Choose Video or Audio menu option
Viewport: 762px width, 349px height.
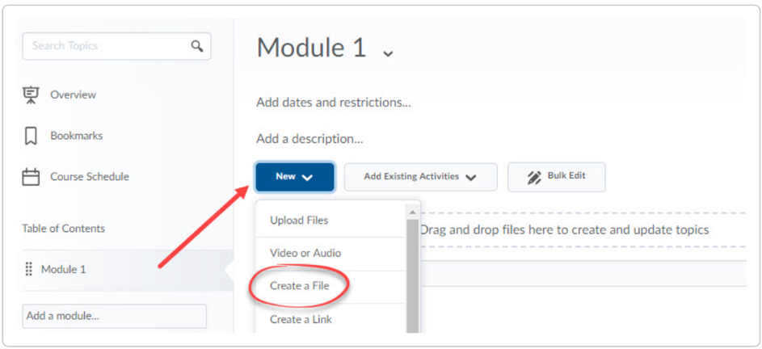click(305, 253)
